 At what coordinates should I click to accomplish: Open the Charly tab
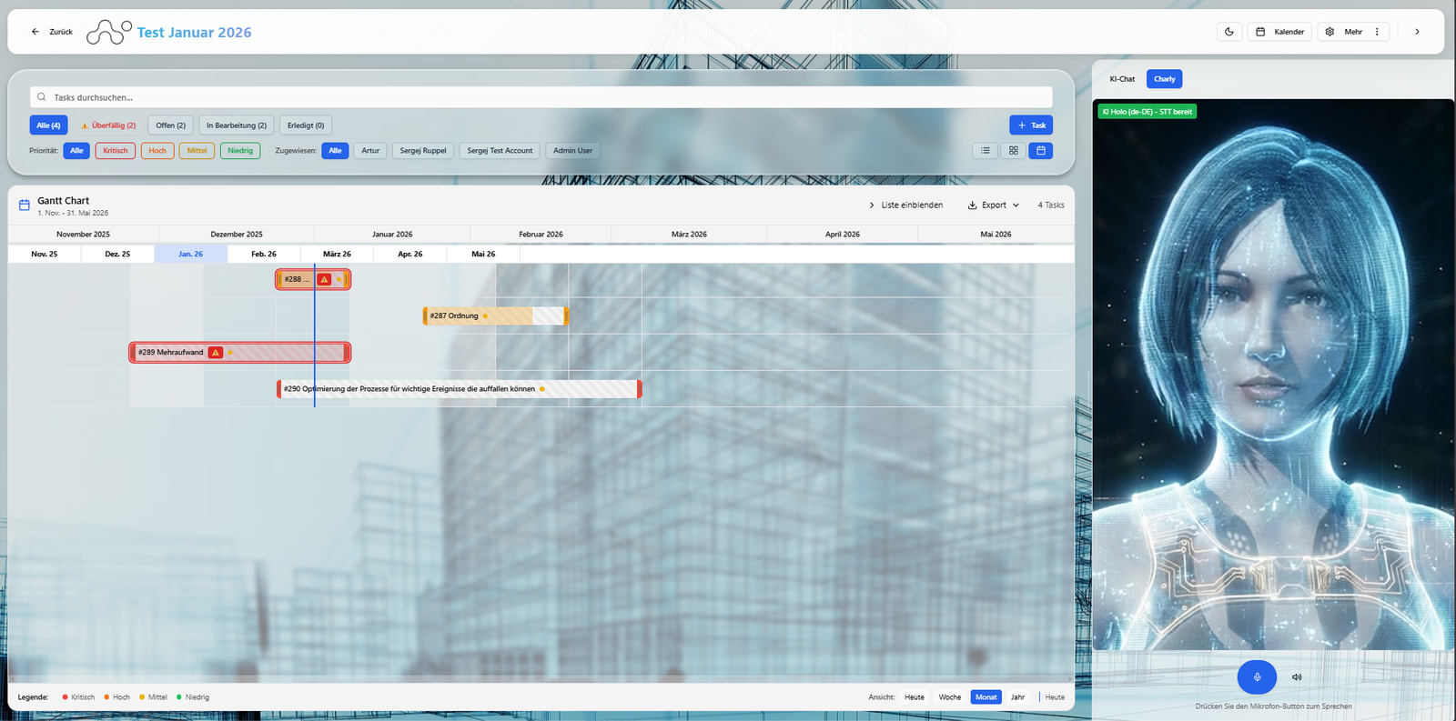coord(1165,79)
